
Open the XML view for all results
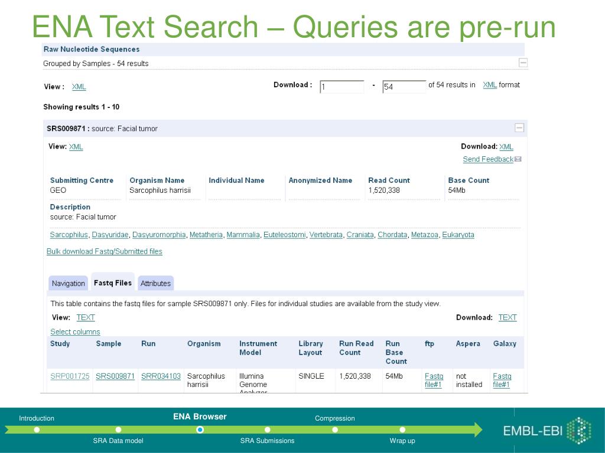click(x=79, y=87)
